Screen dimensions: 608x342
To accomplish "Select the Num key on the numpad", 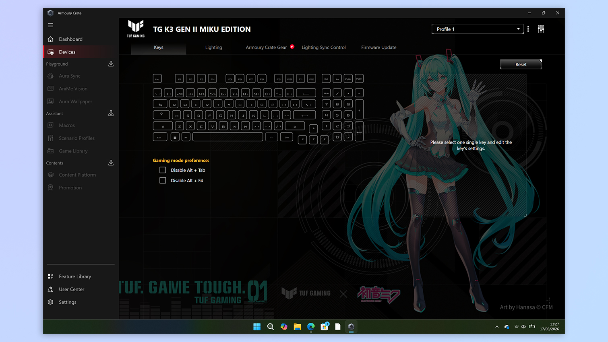I will (326, 93).
